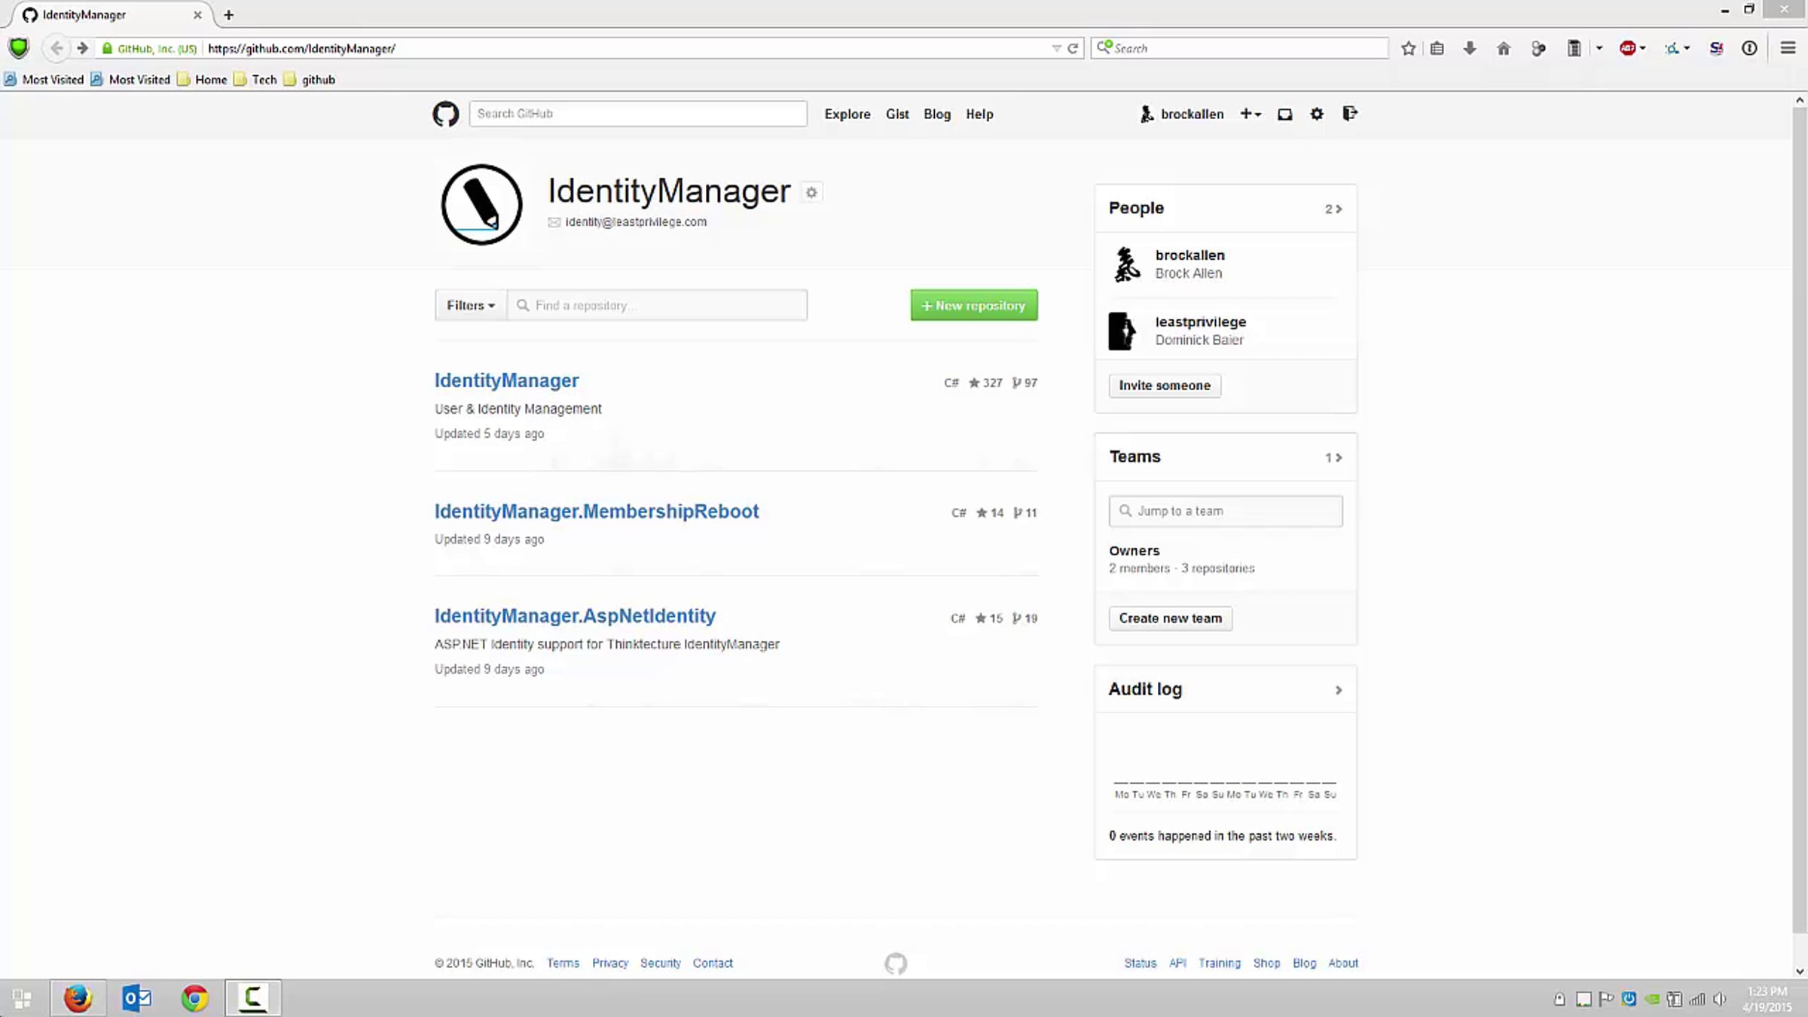Open the Privacy footer link
The height and width of the screenshot is (1017, 1808).
click(609, 963)
